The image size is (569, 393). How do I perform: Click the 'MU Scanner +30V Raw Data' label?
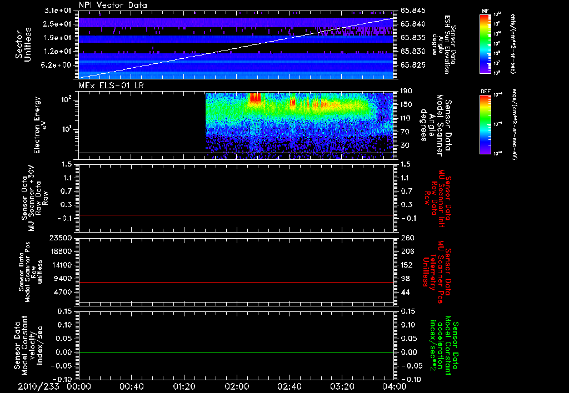[34, 198]
